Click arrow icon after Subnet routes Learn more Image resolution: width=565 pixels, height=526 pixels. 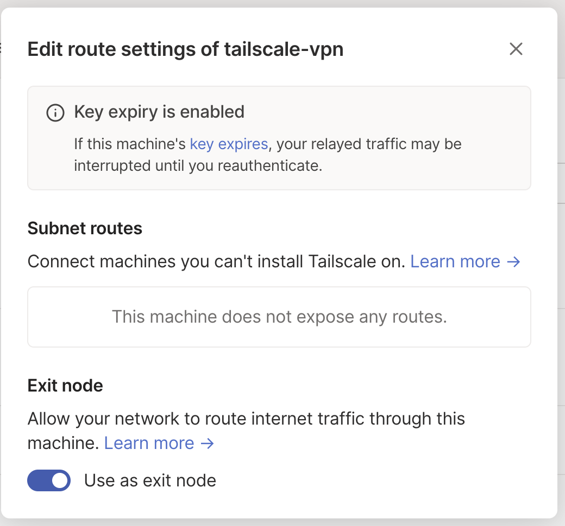[513, 261]
